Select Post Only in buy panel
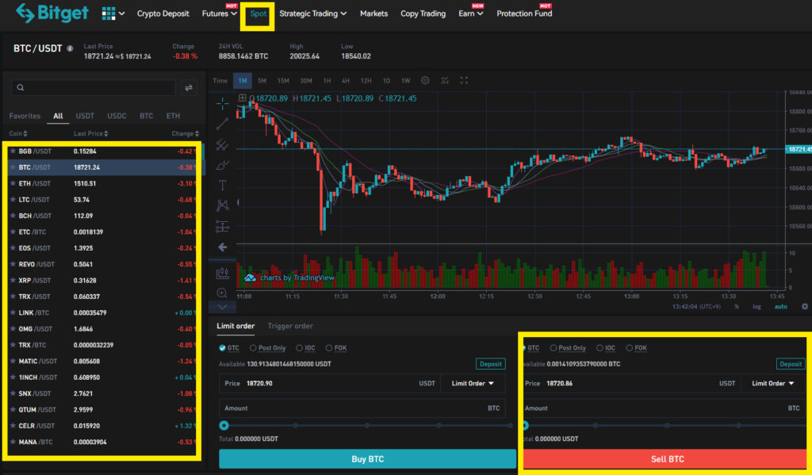Viewport: 812px width, 475px height. 268,348
